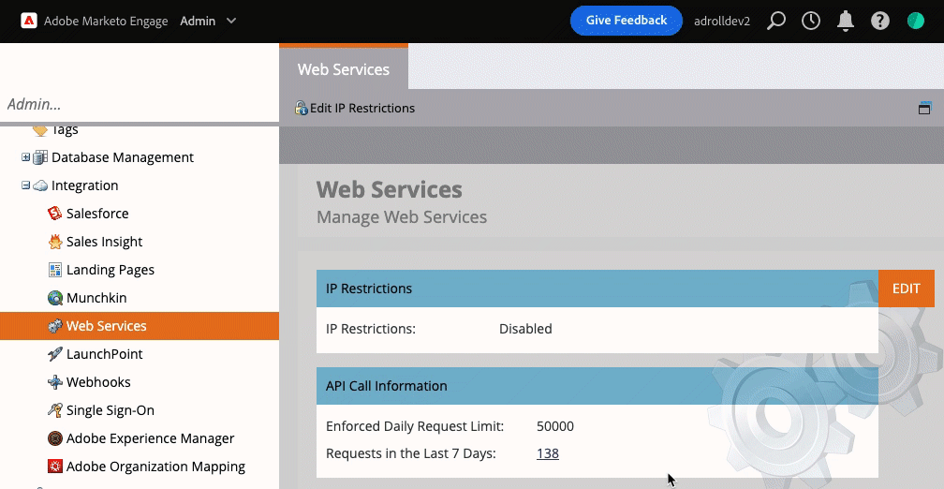Open the search magnifier icon

pos(776,21)
